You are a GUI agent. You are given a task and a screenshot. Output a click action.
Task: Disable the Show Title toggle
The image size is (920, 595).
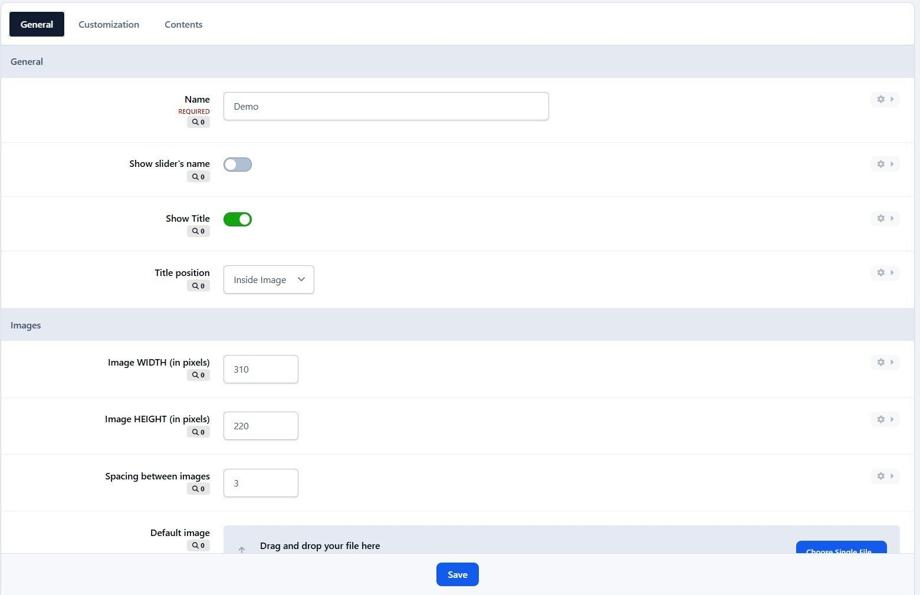point(238,219)
